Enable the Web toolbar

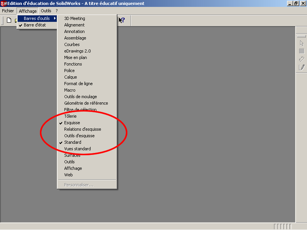pyautogui.click(x=87, y=175)
